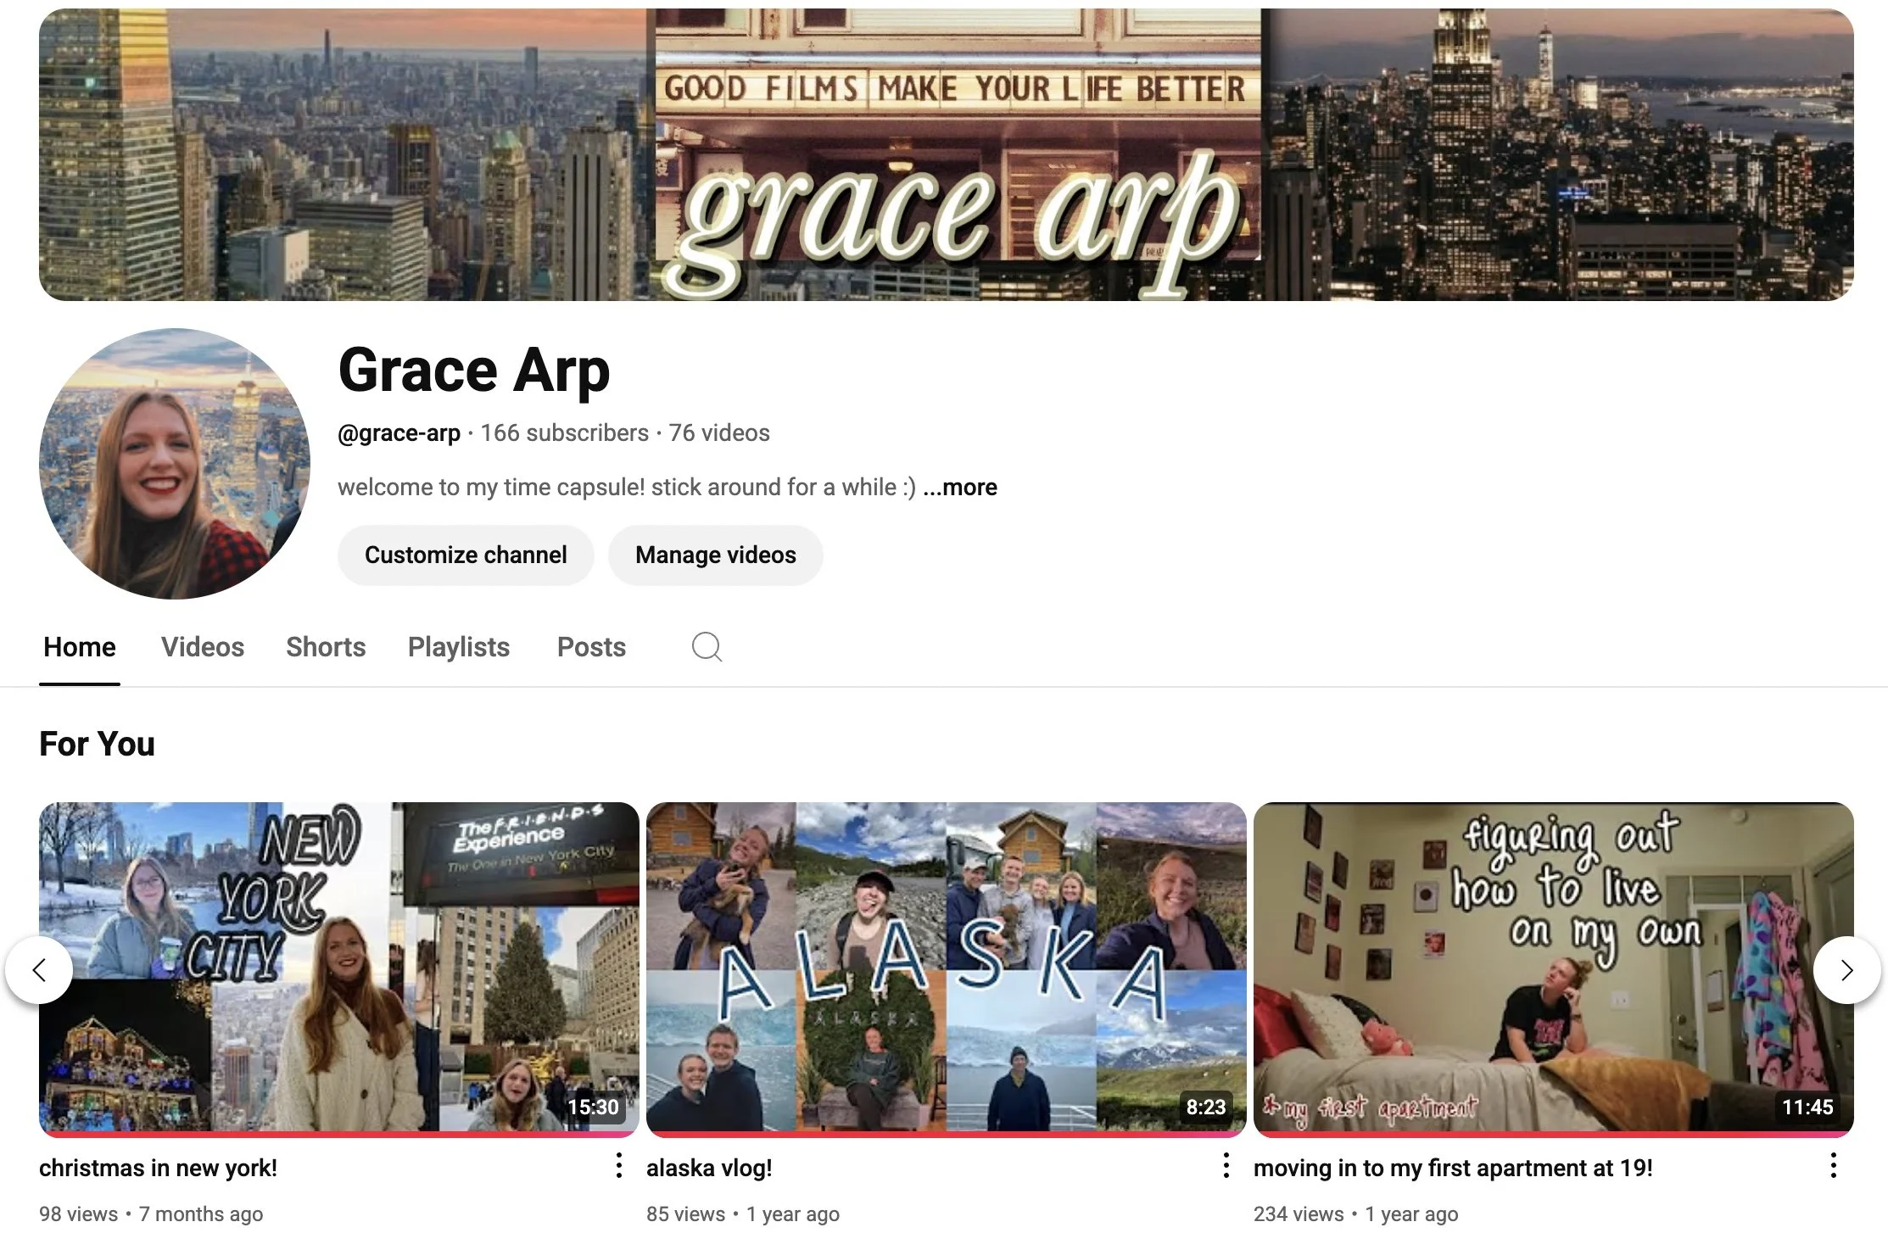Play the ALASKA vlog thumbnail
The height and width of the screenshot is (1233, 1888).
tap(946, 967)
